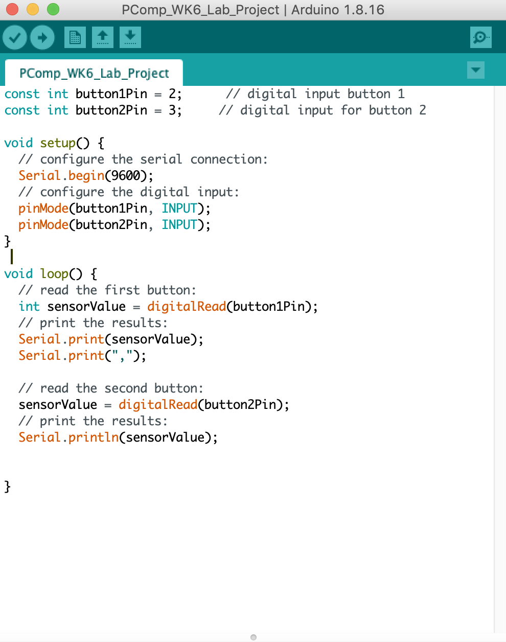Save the sketch with down-arrow icon

tap(130, 37)
